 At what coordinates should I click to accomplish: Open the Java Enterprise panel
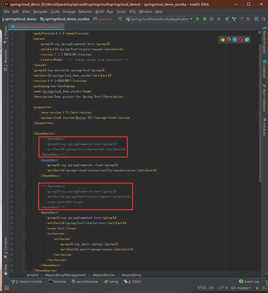click(85, 282)
